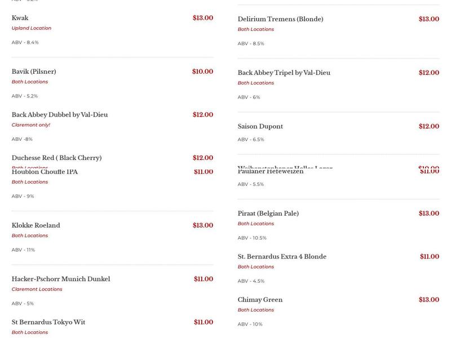Click the $13.00 price beside Klokke Roeland
The image size is (451, 338).
pyautogui.click(x=202, y=225)
